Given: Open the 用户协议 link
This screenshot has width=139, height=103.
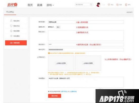Looking at the screenshot, I should 64,91.
